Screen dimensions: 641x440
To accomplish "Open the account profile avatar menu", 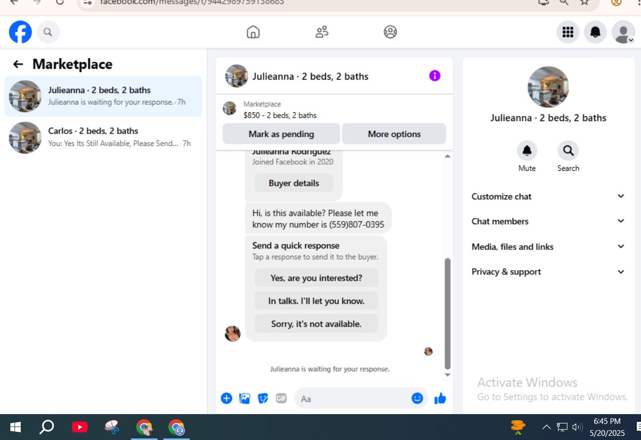I will [x=623, y=32].
